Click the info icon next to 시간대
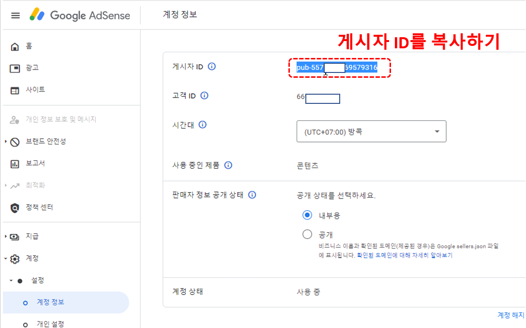 pos(202,125)
